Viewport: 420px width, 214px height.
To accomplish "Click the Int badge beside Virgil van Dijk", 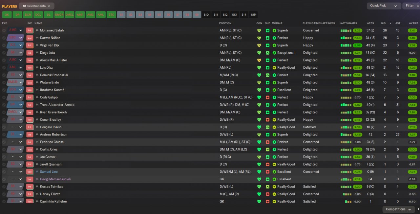I will (30, 45).
